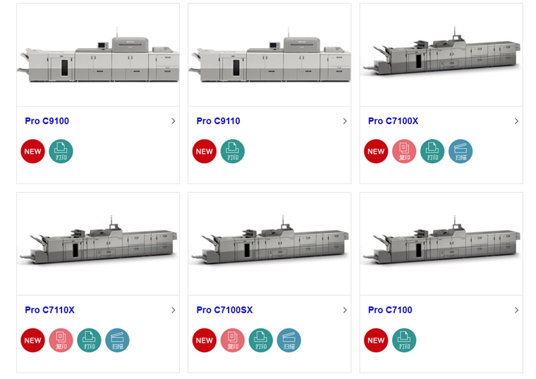Screen dimensions: 536x379
Task: Click the copy icon under Pro C7100X
Action: tap(404, 151)
